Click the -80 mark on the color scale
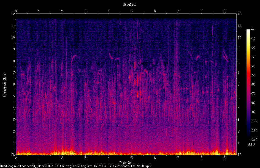The height and width of the screenshot is (168, 260). click(253, 103)
